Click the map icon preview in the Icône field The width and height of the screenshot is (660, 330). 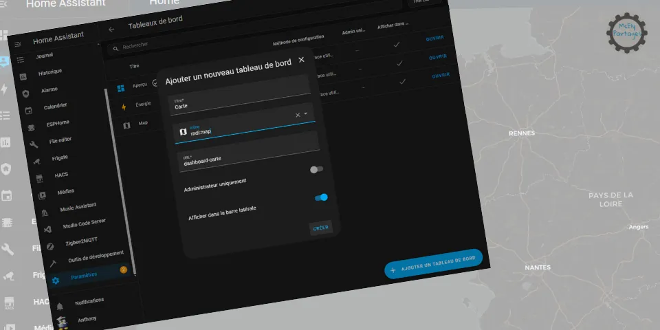(x=183, y=132)
